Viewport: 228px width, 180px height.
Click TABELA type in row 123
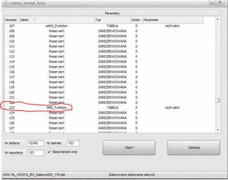pyautogui.click(x=112, y=108)
